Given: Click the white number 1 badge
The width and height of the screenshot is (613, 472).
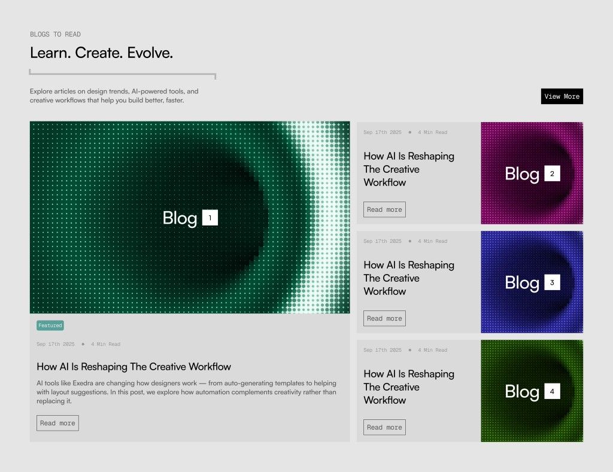Looking at the screenshot, I should click(x=210, y=218).
